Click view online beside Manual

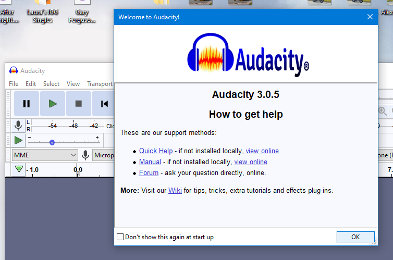(x=251, y=162)
